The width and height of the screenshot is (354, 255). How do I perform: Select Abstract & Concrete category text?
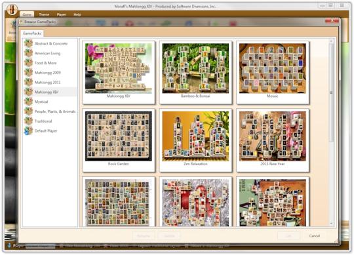[x=51, y=43]
